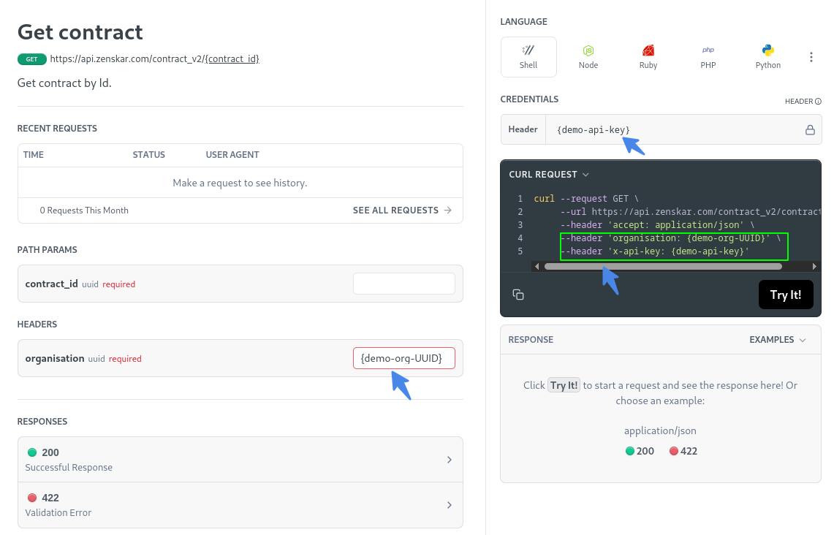Click the USER AGENT column header
The image size is (834, 535).
click(x=232, y=155)
